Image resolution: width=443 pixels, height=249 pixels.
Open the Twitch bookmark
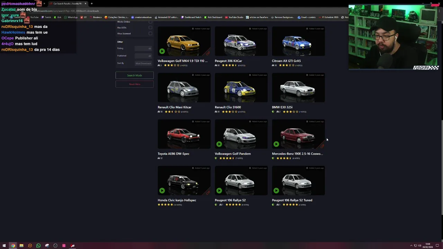(x=46, y=17)
